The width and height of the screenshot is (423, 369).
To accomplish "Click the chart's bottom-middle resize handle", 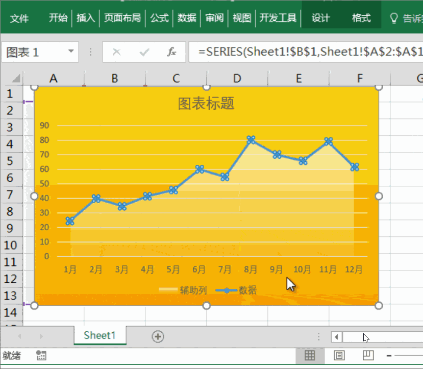I will click(x=206, y=306).
